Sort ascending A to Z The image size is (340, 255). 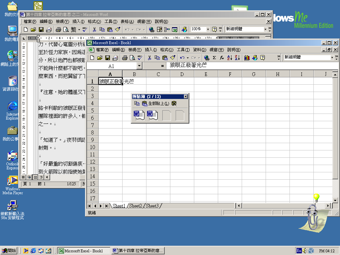point(230,58)
